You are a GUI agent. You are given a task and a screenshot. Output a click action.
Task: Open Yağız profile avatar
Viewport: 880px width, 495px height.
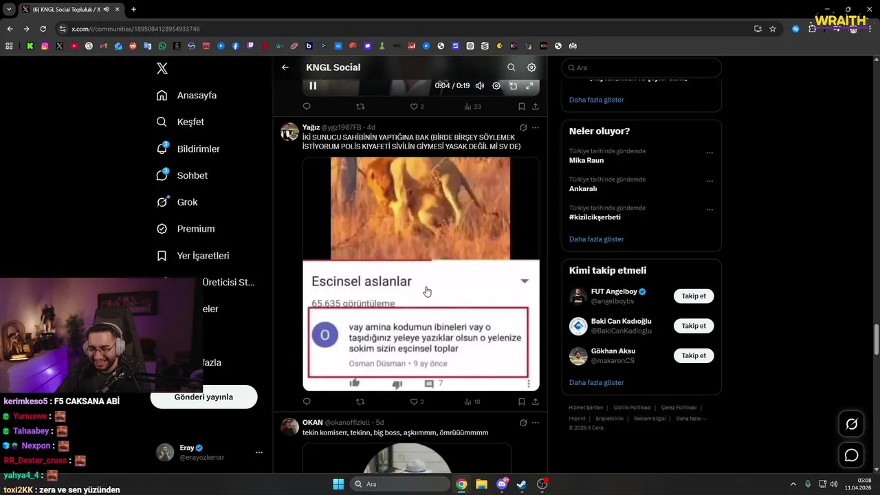click(289, 132)
